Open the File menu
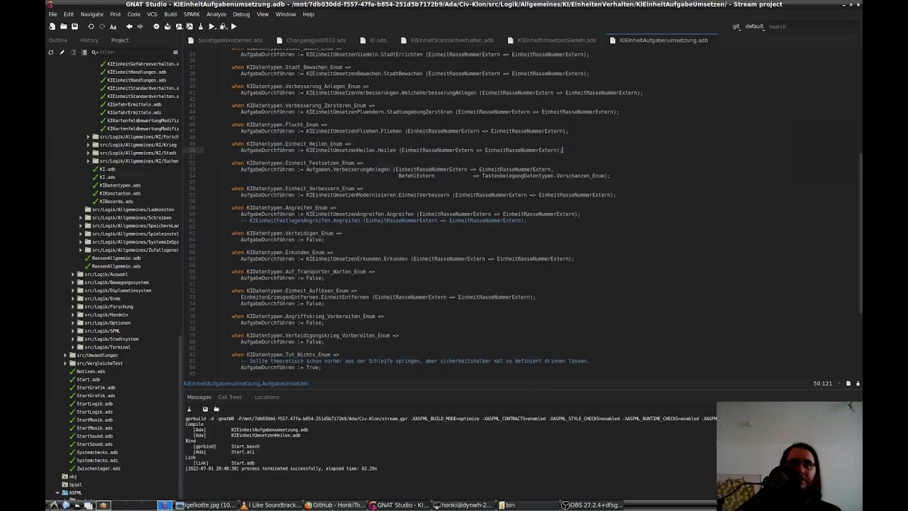 tap(52, 14)
